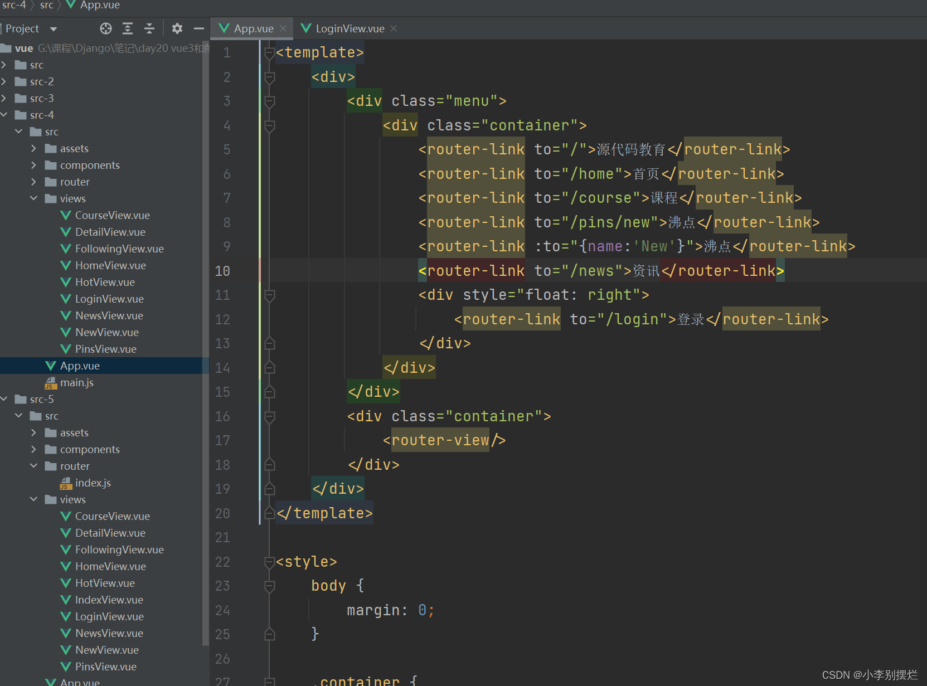Image resolution: width=927 pixels, height=686 pixels.
Task: Click the locate/select opened file target icon
Action: click(106, 28)
